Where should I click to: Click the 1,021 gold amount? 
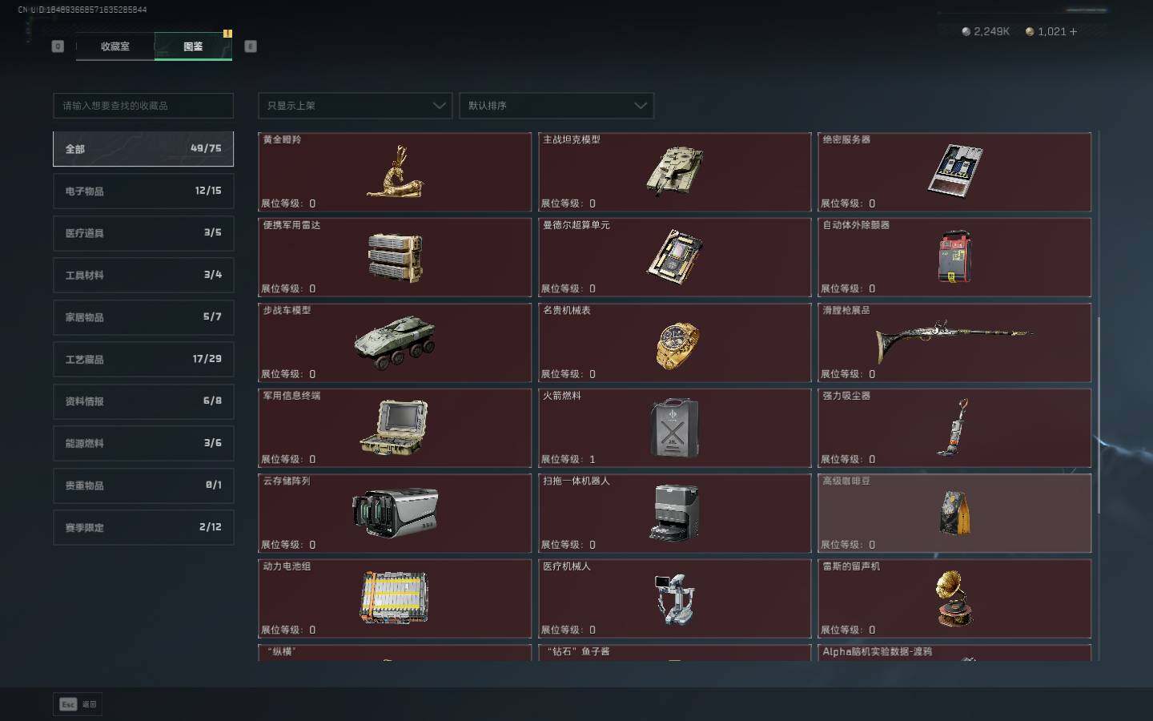click(x=1051, y=31)
